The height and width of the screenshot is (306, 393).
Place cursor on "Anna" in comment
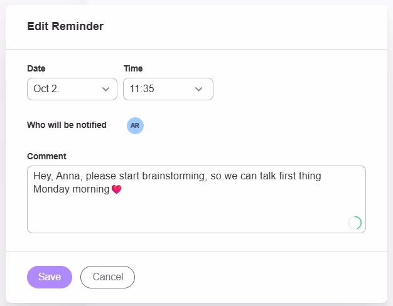(x=67, y=176)
